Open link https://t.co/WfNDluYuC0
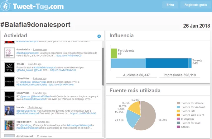 tap(69, 56)
